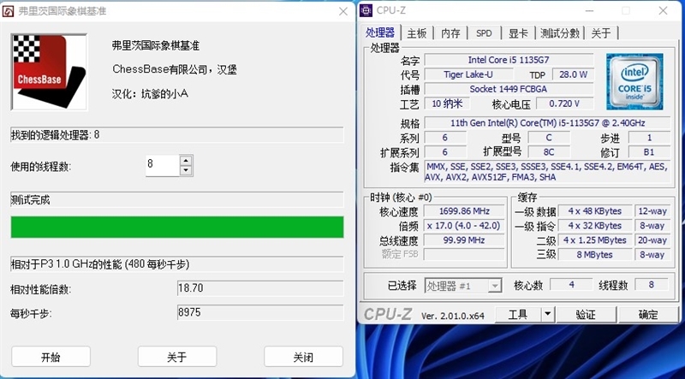Image resolution: width=685 pixels, height=379 pixels.
Task: Open the 显卡 tab
Action: tap(518, 33)
